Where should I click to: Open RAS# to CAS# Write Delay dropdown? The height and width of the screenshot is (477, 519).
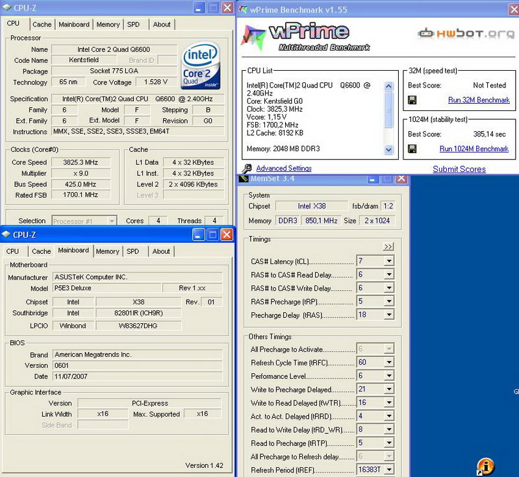pos(389,287)
